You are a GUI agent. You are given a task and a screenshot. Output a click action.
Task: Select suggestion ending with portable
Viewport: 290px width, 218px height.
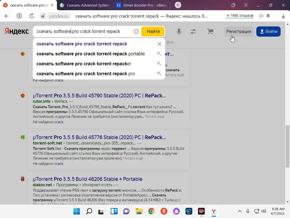91,54
